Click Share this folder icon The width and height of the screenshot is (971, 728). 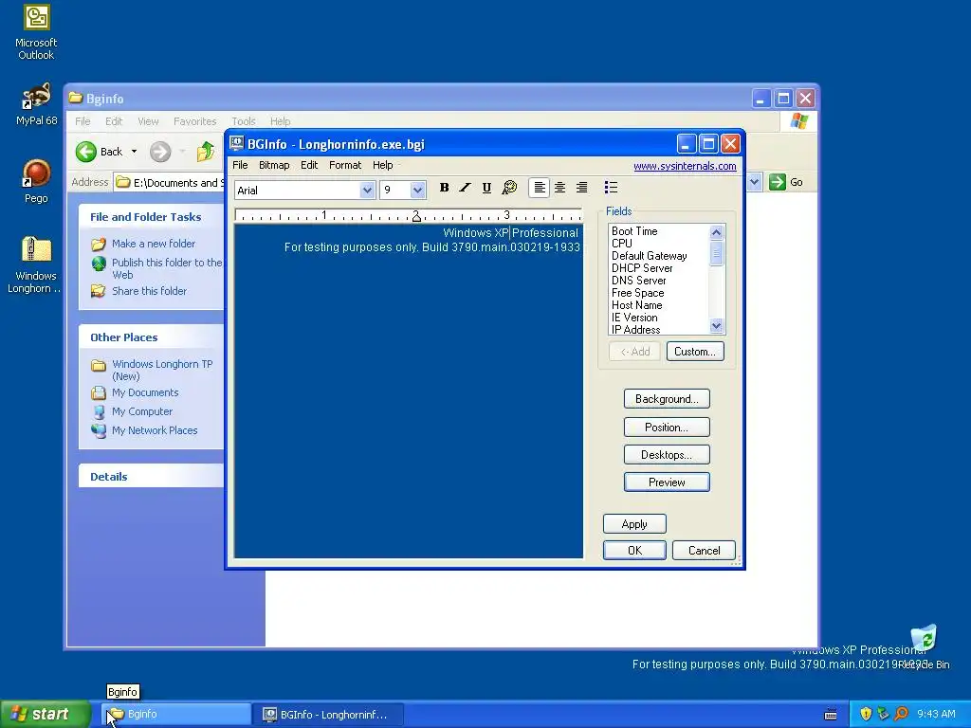tap(99, 291)
